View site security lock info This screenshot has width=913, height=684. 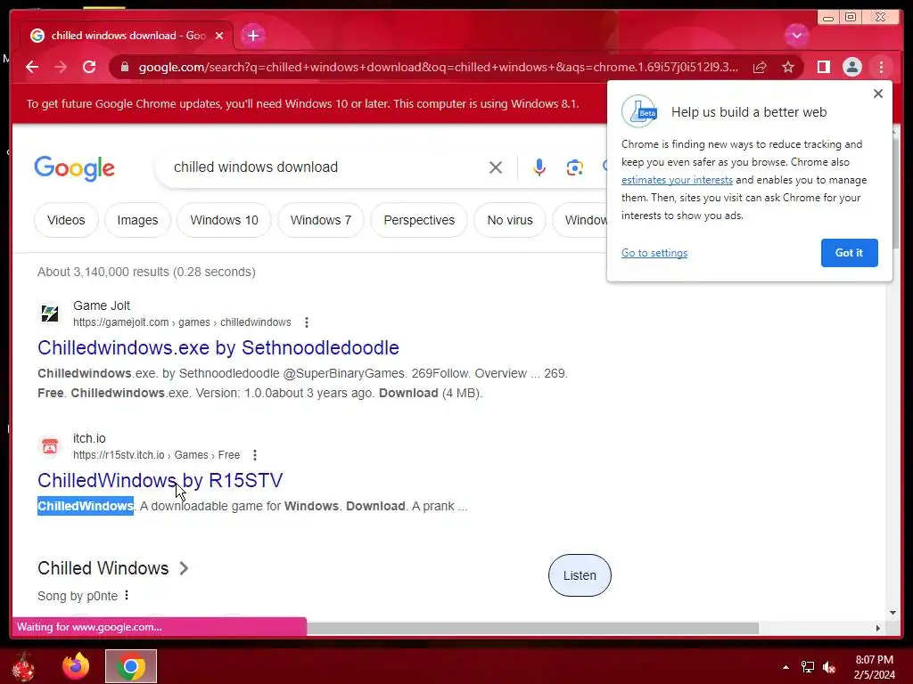coord(125,68)
